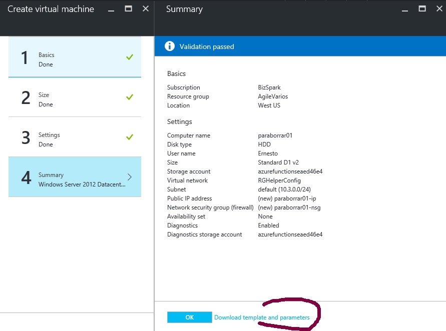Click the Standard D1 v2 size value

(x=278, y=162)
